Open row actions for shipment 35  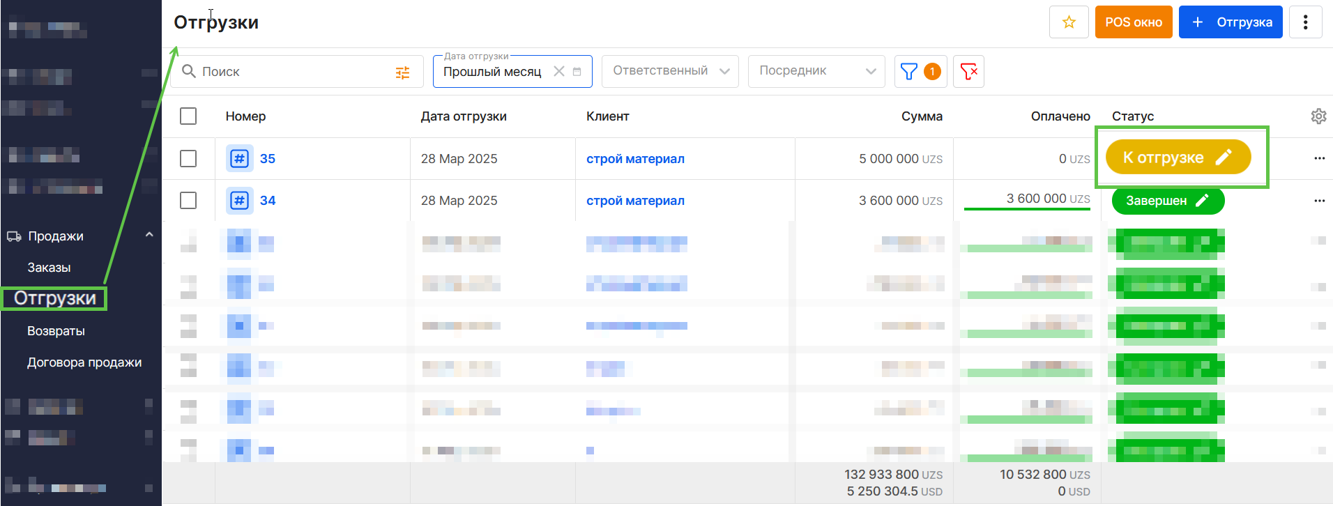(x=1319, y=158)
